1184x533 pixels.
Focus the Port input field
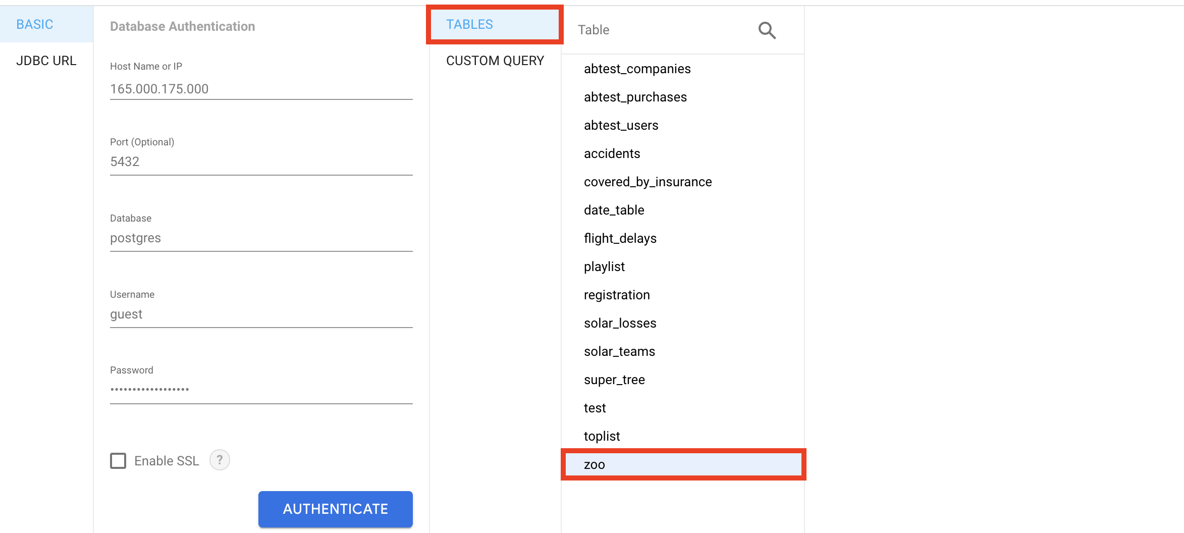coord(261,162)
